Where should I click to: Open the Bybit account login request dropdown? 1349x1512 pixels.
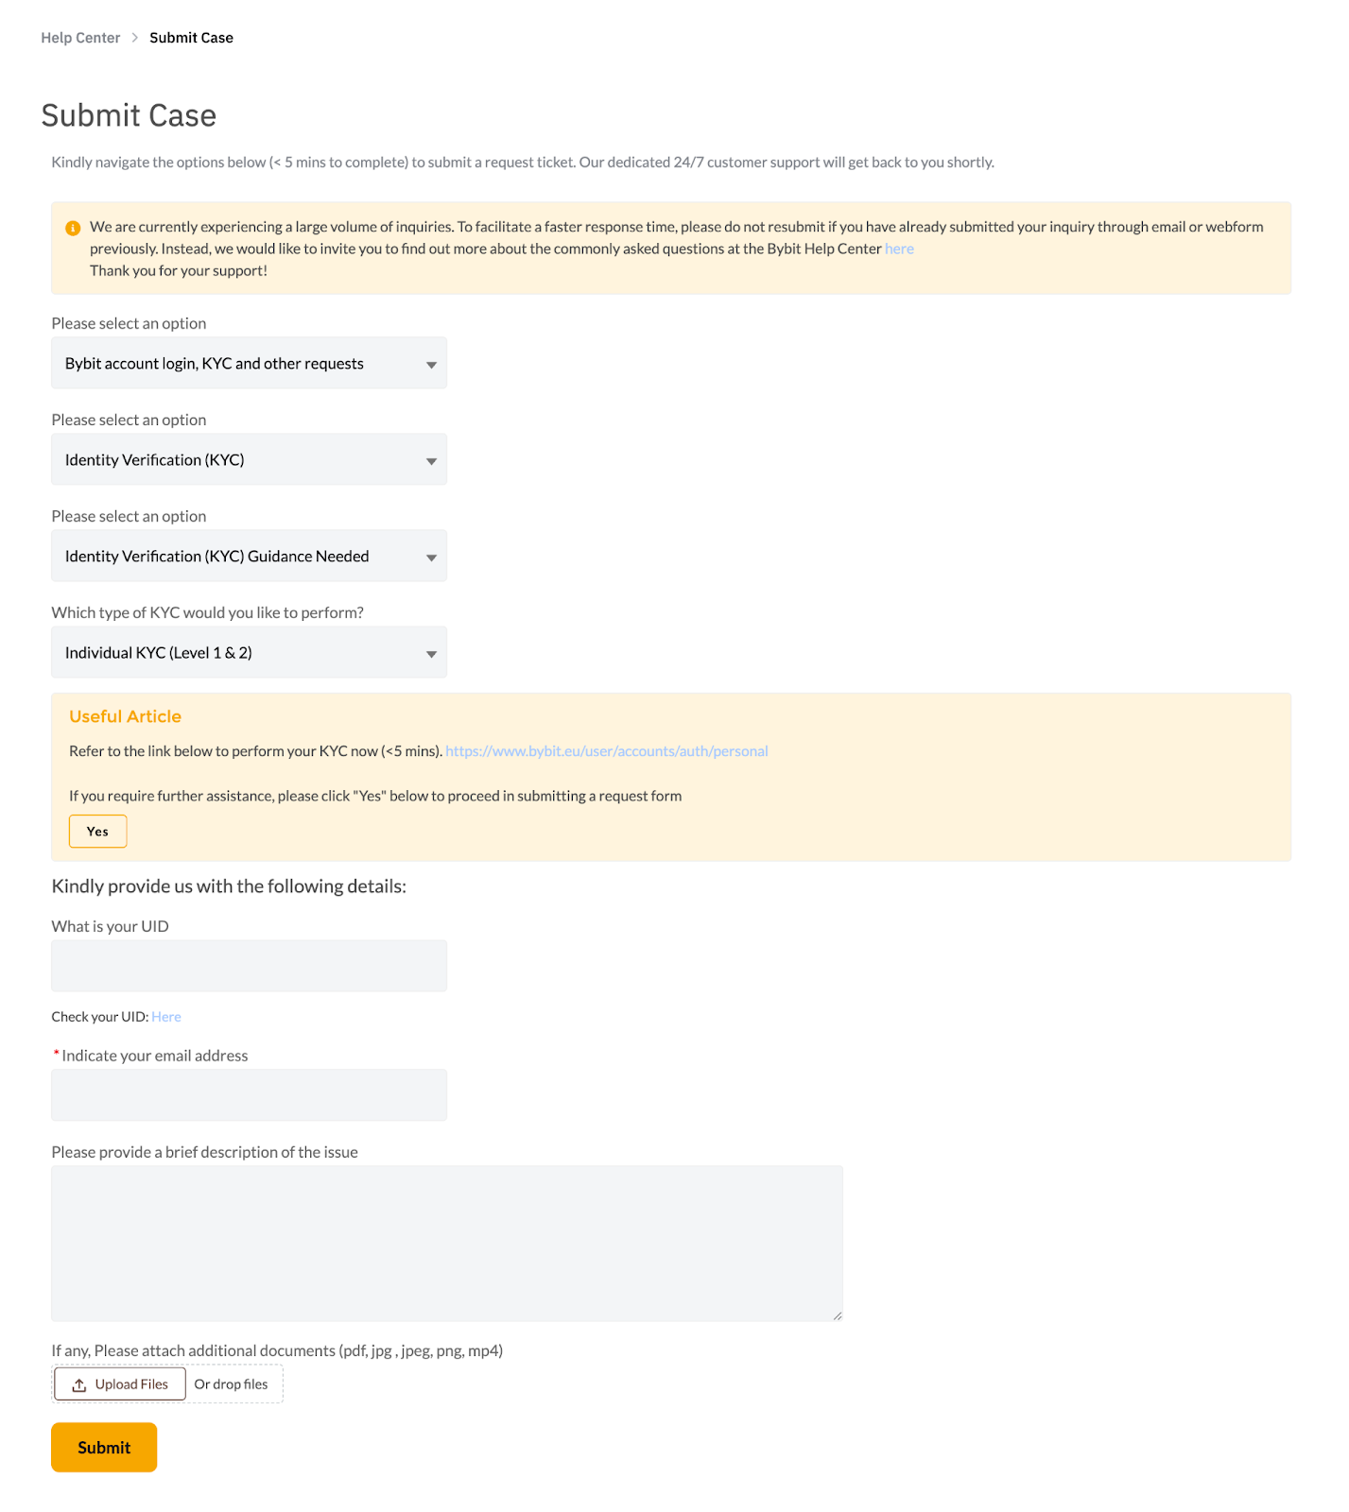(249, 364)
